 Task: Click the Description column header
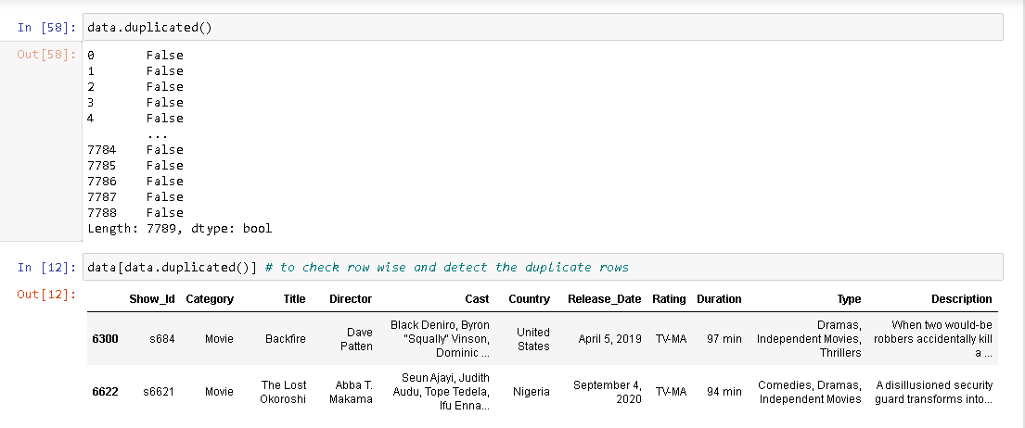tap(961, 299)
